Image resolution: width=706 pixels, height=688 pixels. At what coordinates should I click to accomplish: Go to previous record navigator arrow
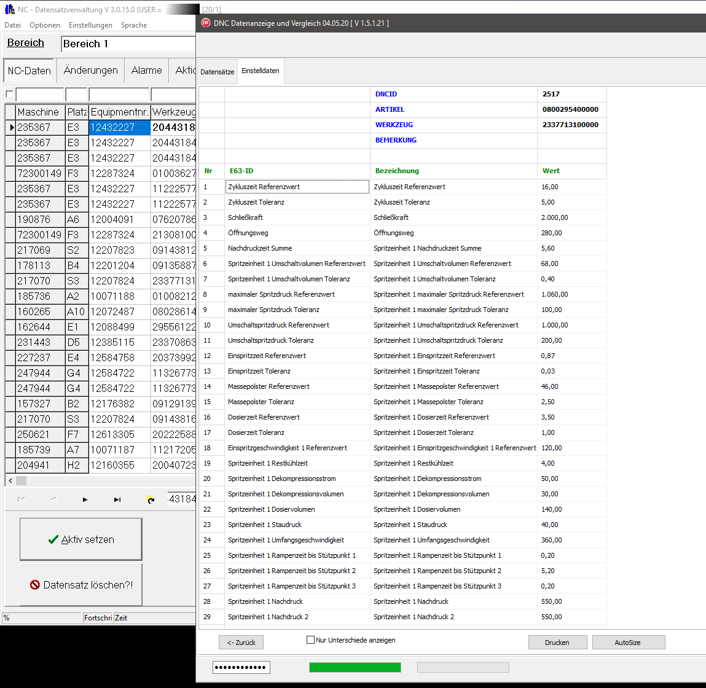[53, 499]
